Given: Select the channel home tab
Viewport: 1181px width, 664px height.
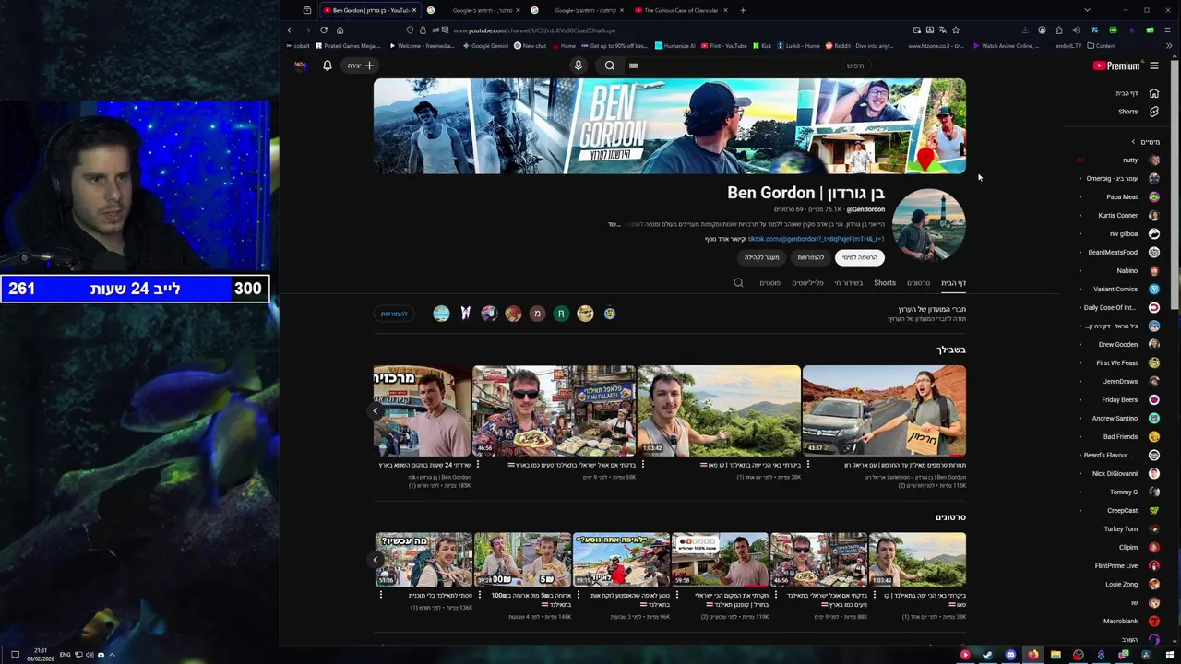Looking at the screenshot, I should [953, 283].
